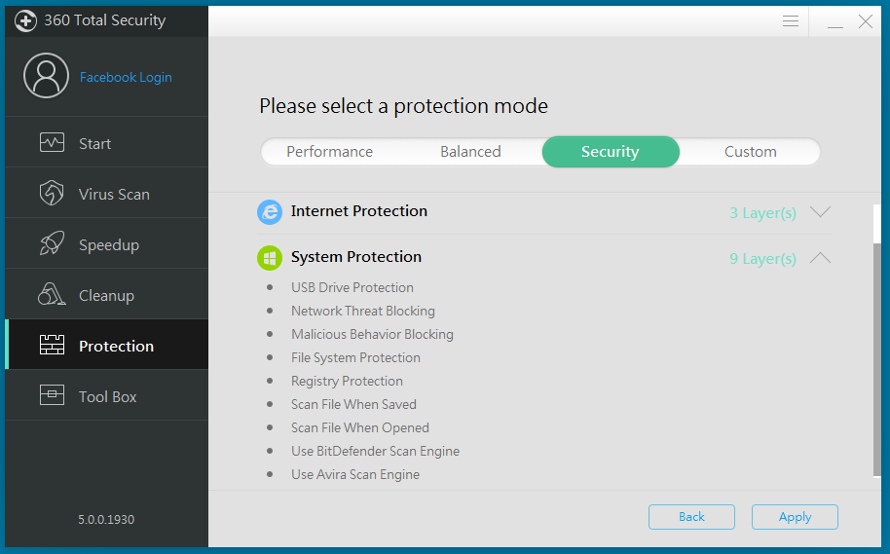Select Performance protection mode

click(329, 152)
